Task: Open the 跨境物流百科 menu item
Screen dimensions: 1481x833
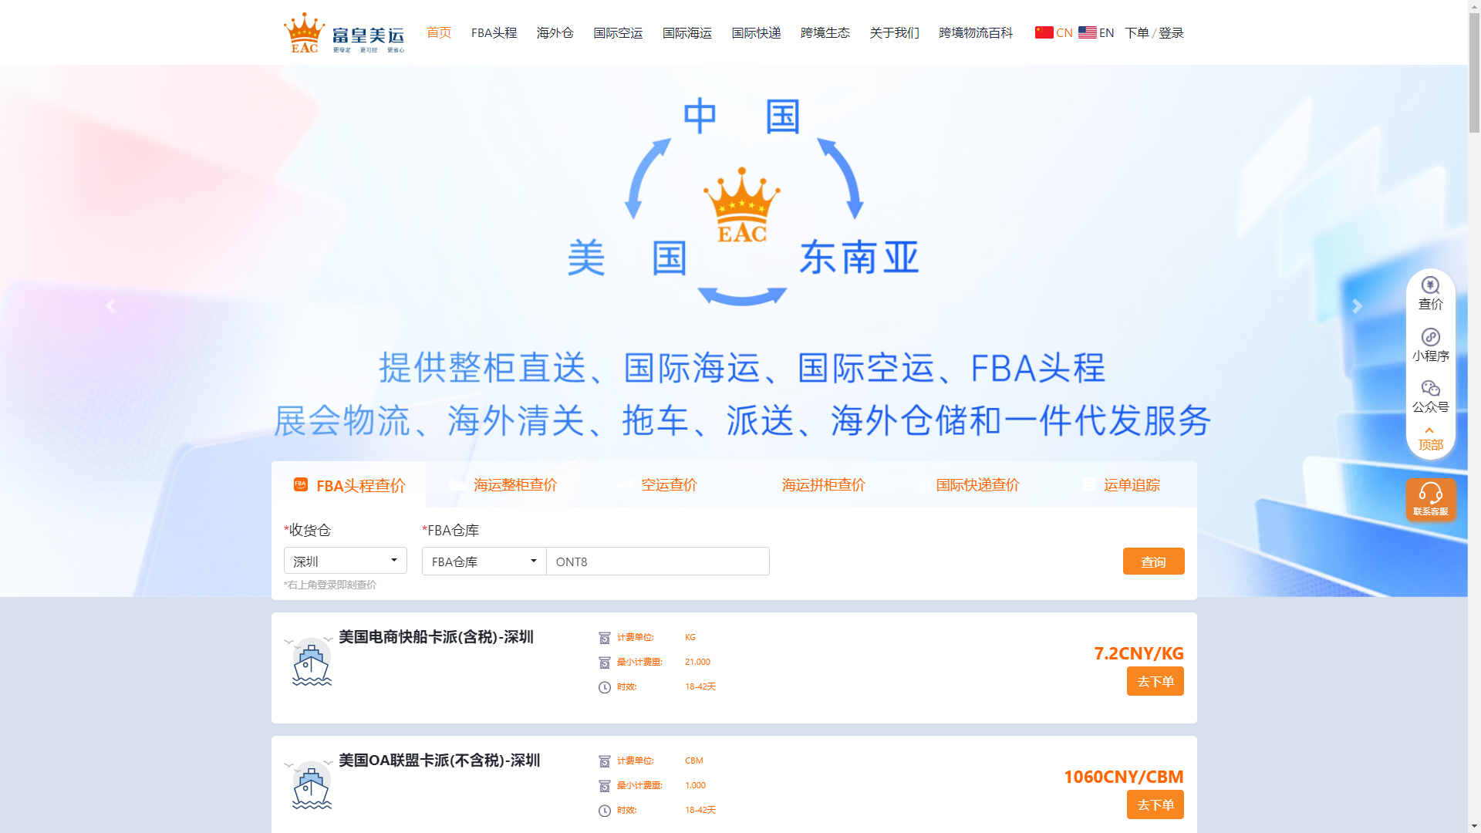Action: 975,33
